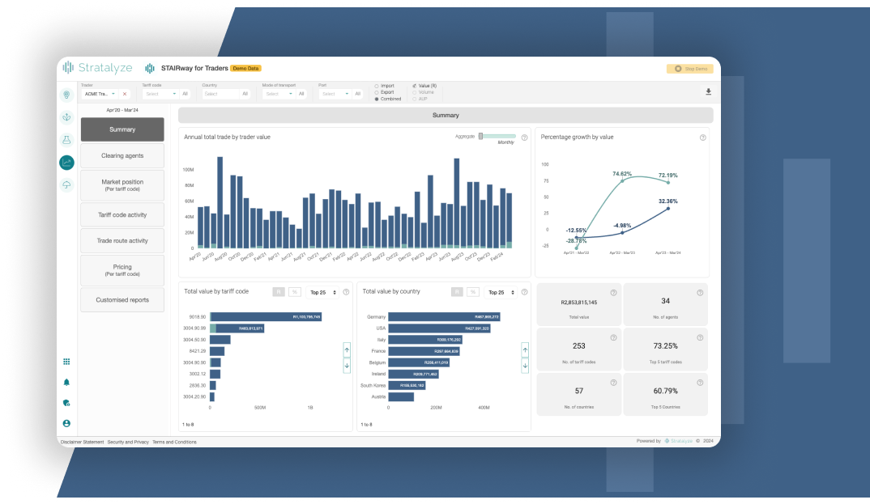Select the Import radio button
The width and height of the screenshot is (870, 504).
(x=377, y=85)
